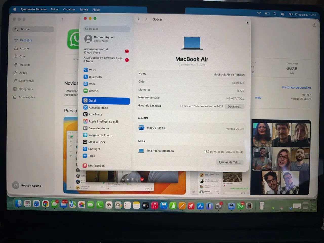The image size is (324, 243).
Task: Click the Tela Retina Integrada row
Action: click(x=191, y=151)
